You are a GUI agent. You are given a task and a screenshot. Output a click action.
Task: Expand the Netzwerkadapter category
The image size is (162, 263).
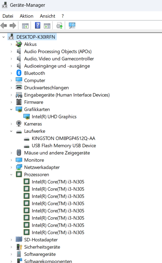[11, 167]
